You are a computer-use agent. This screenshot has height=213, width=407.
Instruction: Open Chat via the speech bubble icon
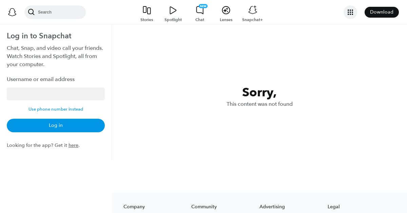[x=199, y=11]
